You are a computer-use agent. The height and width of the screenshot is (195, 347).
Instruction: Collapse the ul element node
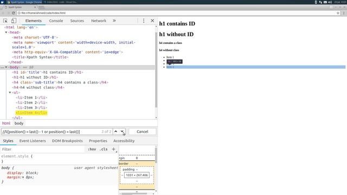pyautogui.click(x=10, y=93)
